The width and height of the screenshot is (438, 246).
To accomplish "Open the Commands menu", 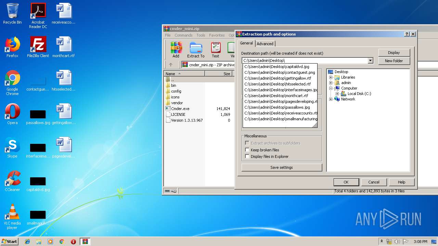I will [183, 35].
